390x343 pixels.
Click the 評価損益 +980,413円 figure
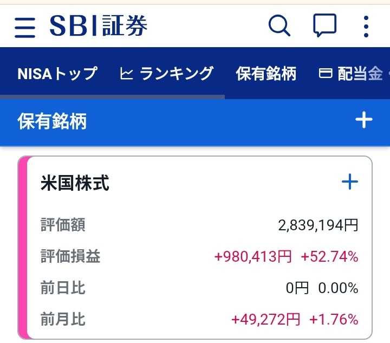click(x=253, y=257)
